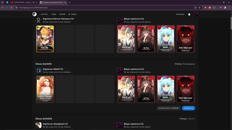Screen dimensions: 232x130
Task: Open the ЗАКЛАДКИ link
Action: click(180, 14)
